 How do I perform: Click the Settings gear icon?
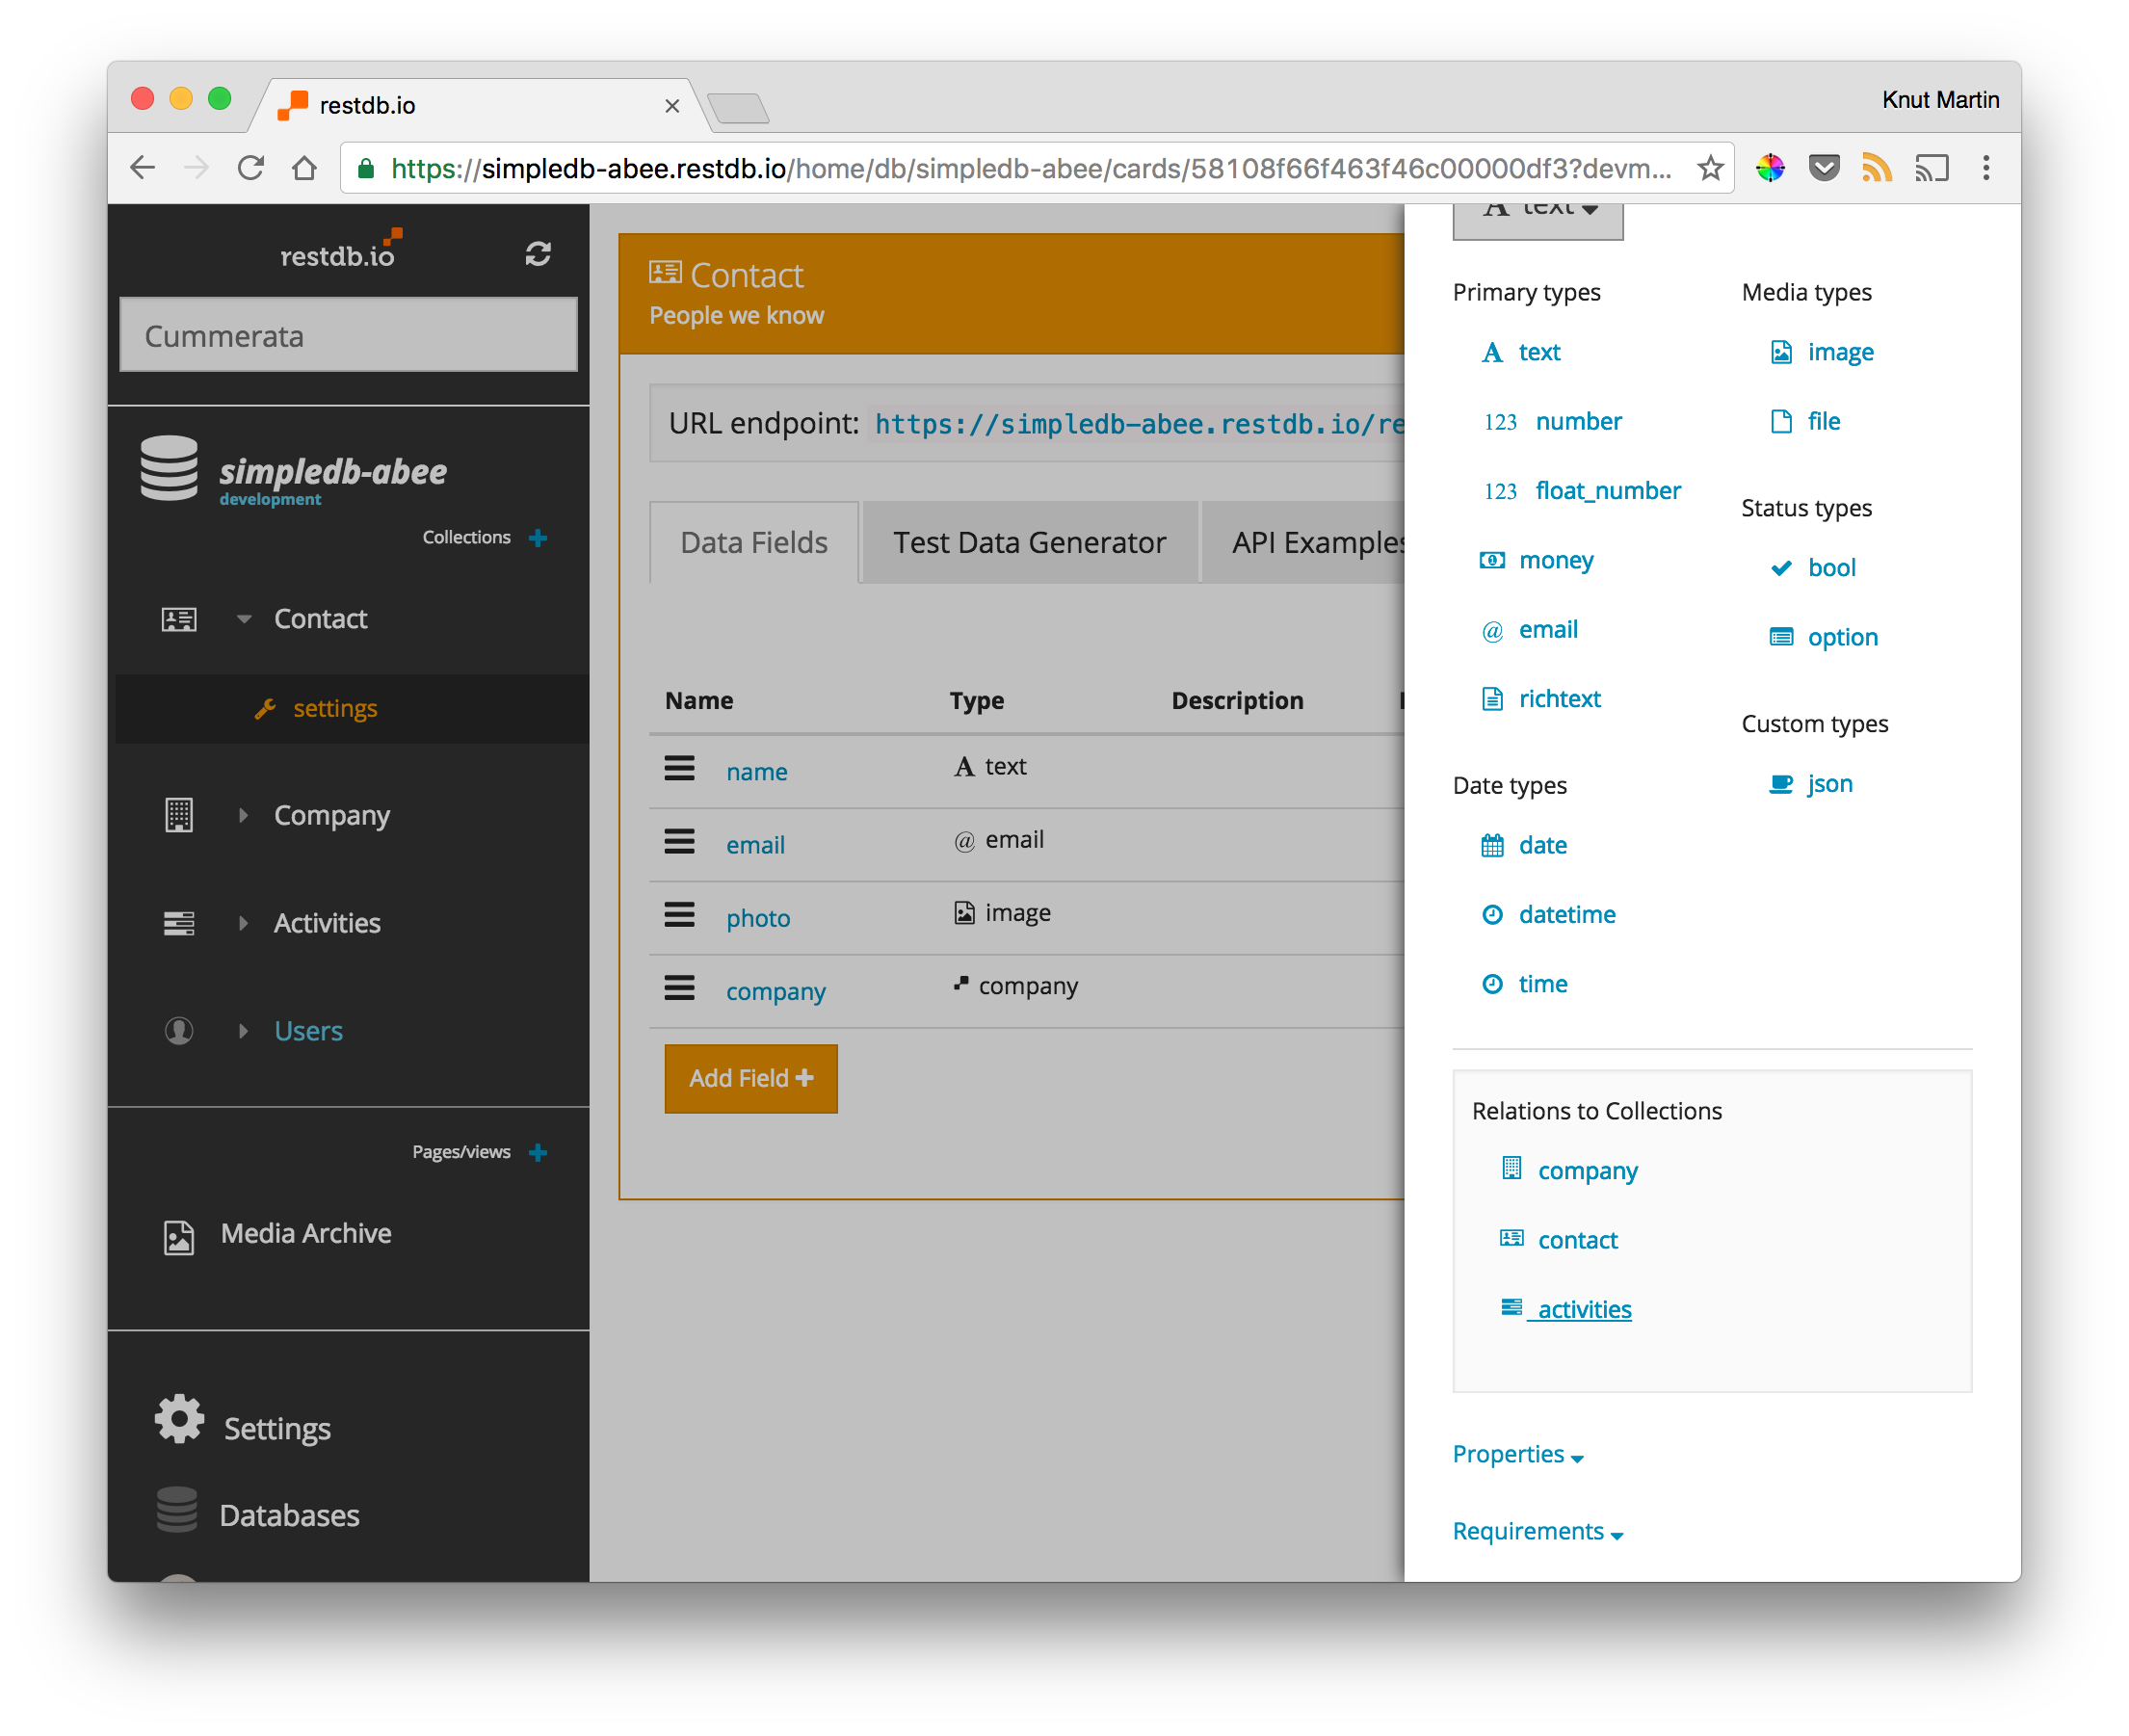(x=180, y=1419)
